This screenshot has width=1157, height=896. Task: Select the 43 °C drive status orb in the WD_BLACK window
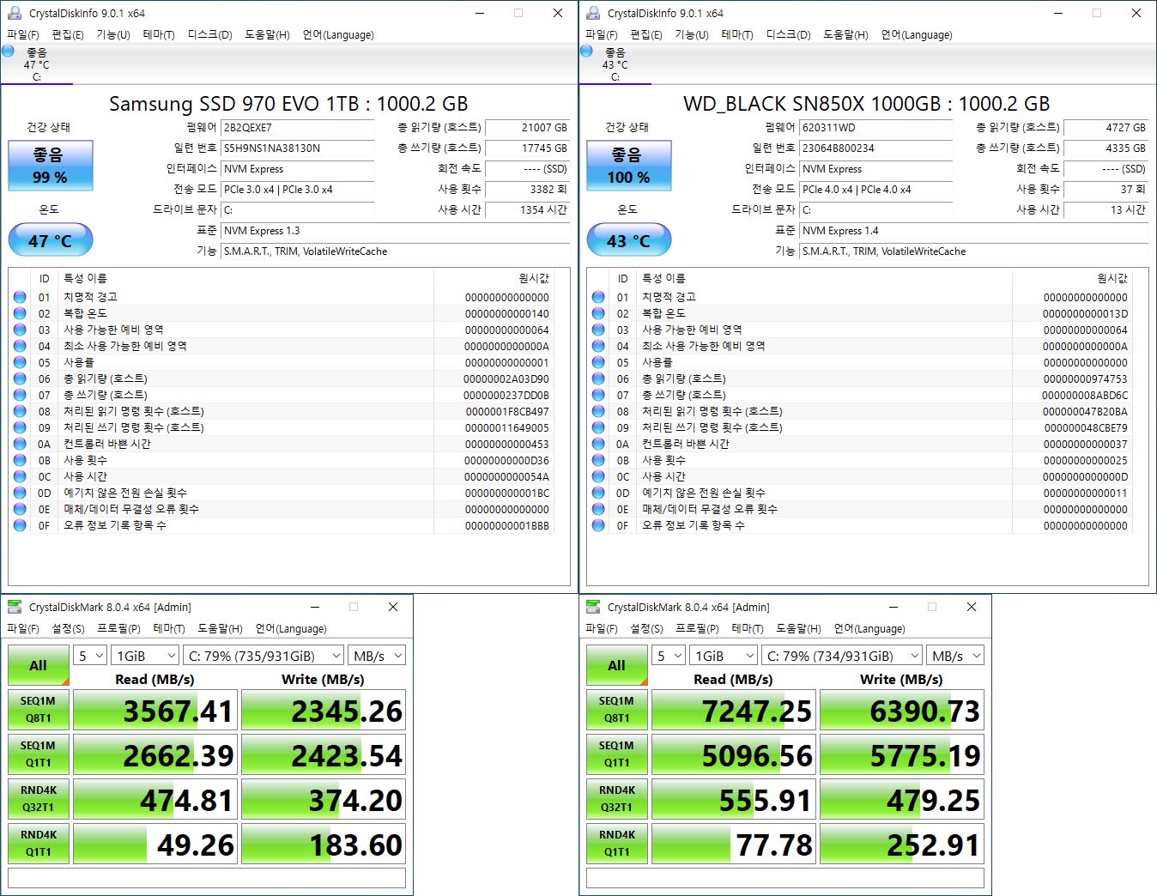click(x=587, y=51)
